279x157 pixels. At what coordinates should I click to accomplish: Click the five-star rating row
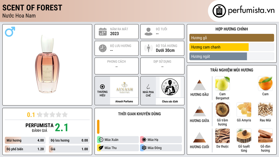52,114
